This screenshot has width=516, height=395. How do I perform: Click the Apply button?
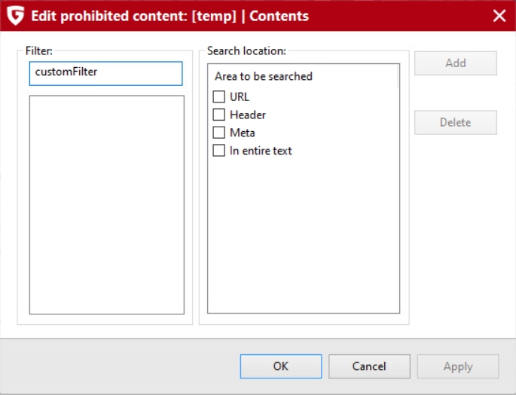(458, 366)
